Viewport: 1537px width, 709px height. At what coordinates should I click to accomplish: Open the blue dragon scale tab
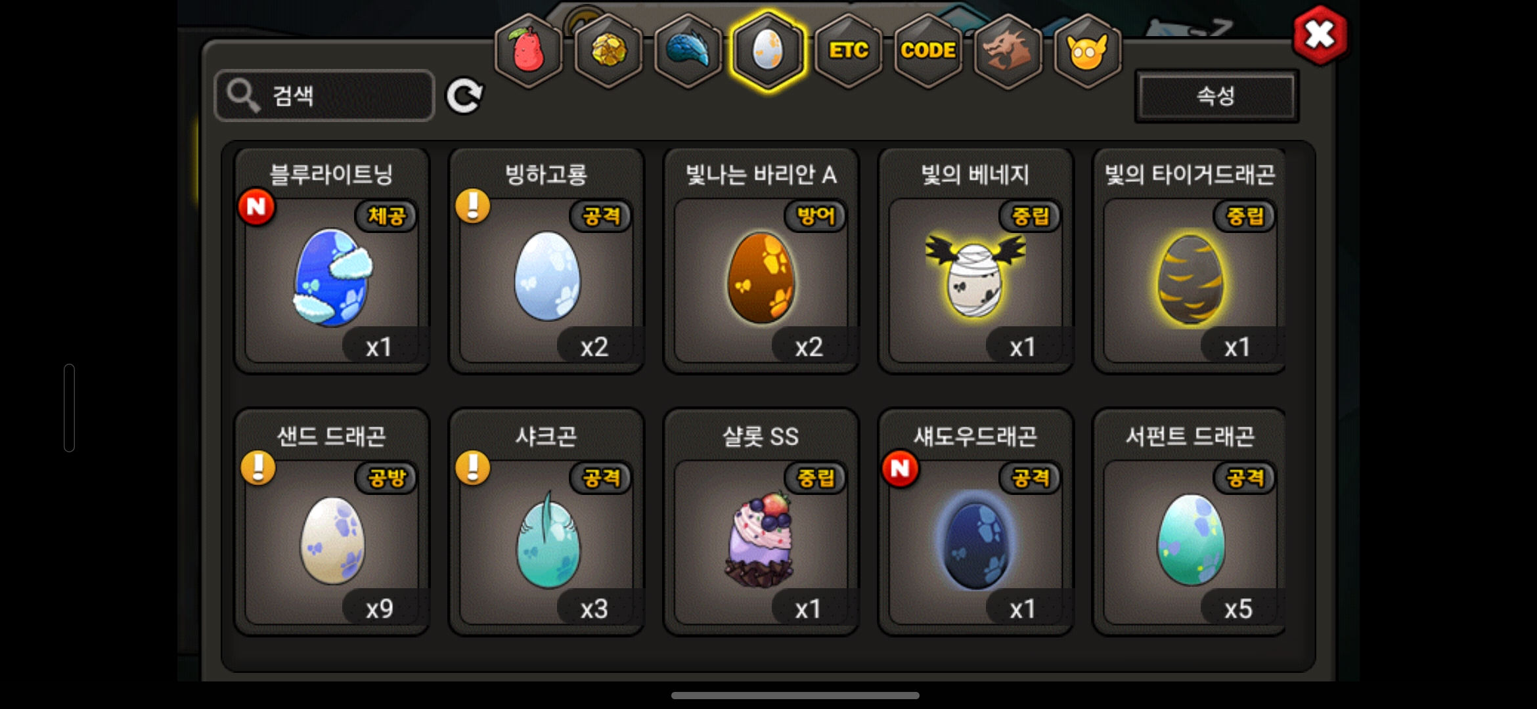(688, 51)
